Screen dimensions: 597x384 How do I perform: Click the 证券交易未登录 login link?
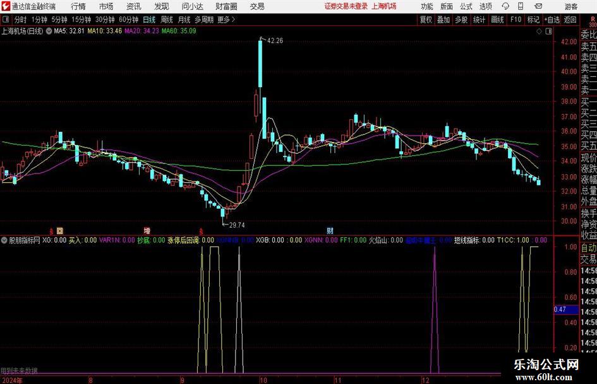click(x=346, y=6)
